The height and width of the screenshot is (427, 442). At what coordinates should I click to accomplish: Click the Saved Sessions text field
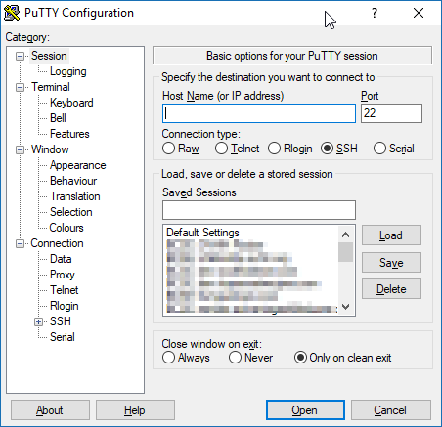coord(259,210)
